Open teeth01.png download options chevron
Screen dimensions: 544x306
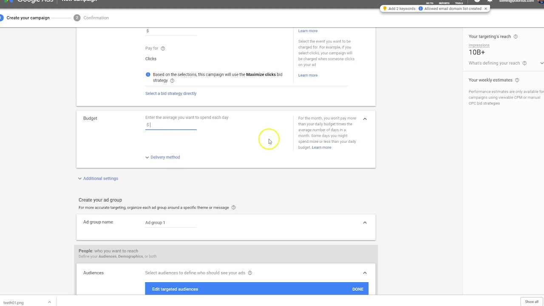click(49, 302)
